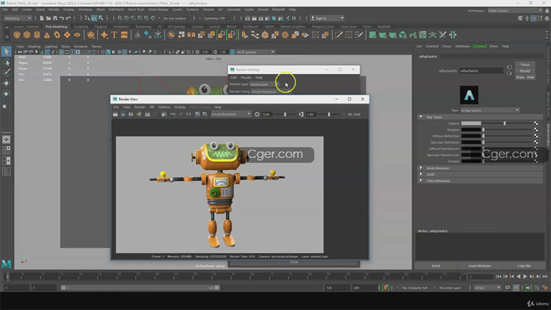Image resolution: width=551 pixels, height=310 pixels.
Task: Click the Focus button in Attribute Editor
Action: [x=525, y=65]
